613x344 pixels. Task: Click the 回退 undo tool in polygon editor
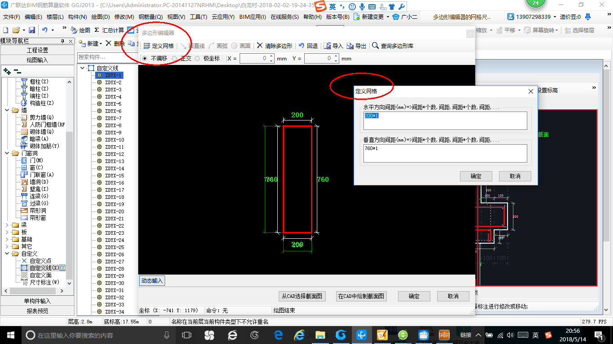tap(308, 46)
